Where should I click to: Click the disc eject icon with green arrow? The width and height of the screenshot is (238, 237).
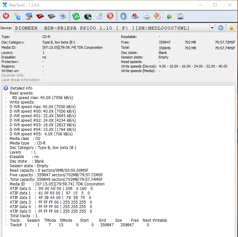pos(99,16)
